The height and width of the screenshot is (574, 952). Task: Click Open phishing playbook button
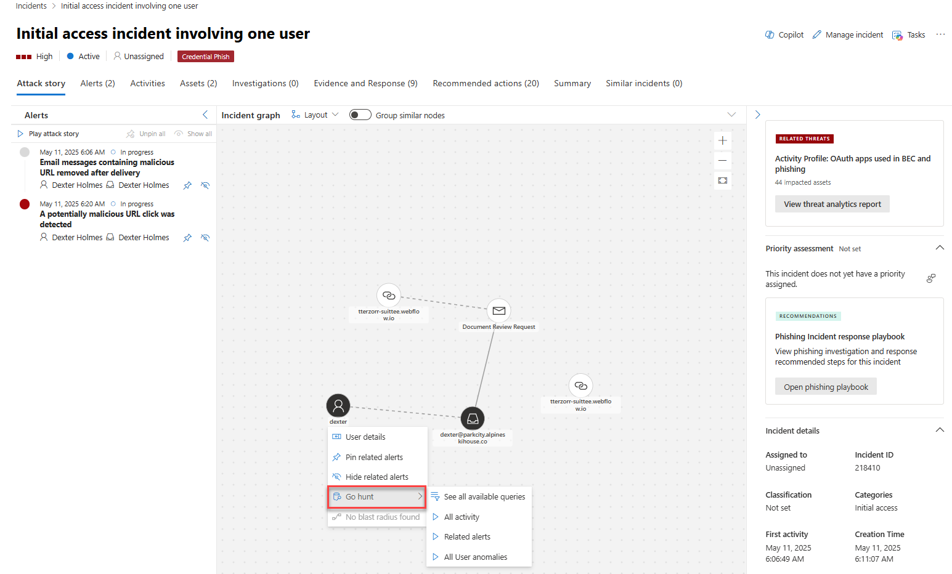coord(826,387)
